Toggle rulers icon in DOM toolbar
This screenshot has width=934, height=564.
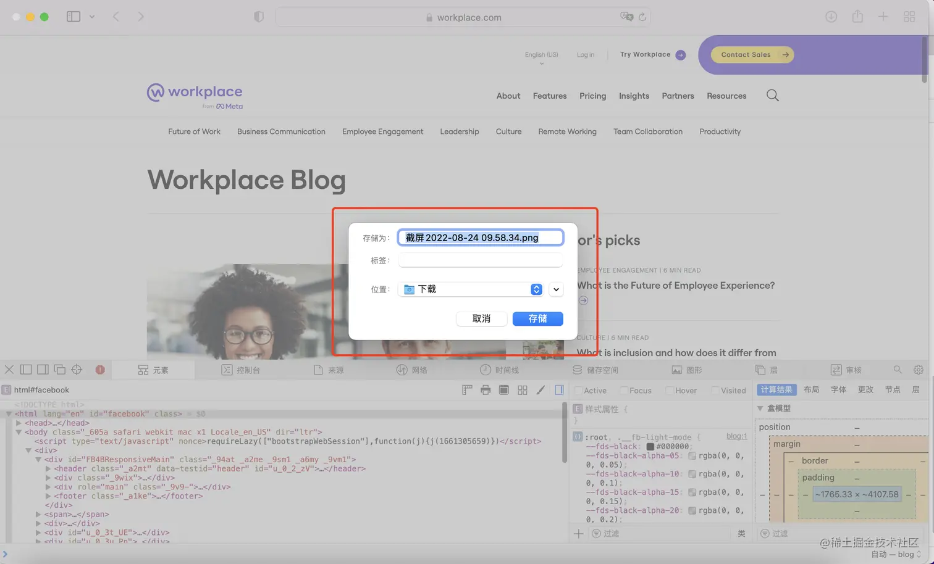pos(467,390)
